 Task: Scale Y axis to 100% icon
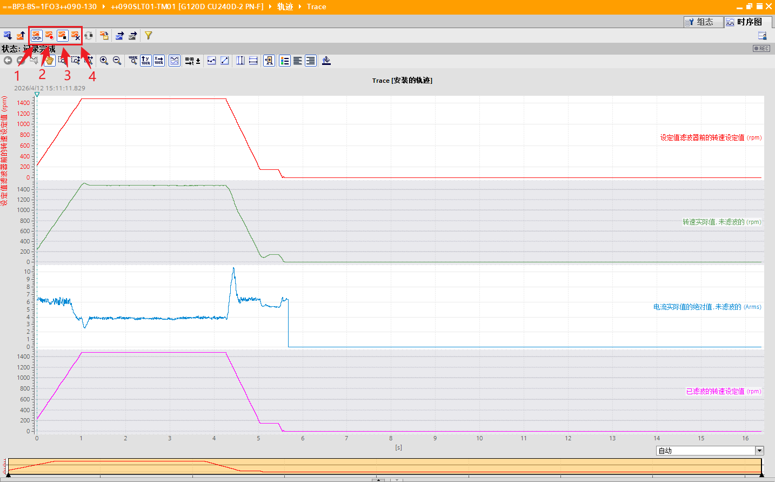(x=145, y=61)
